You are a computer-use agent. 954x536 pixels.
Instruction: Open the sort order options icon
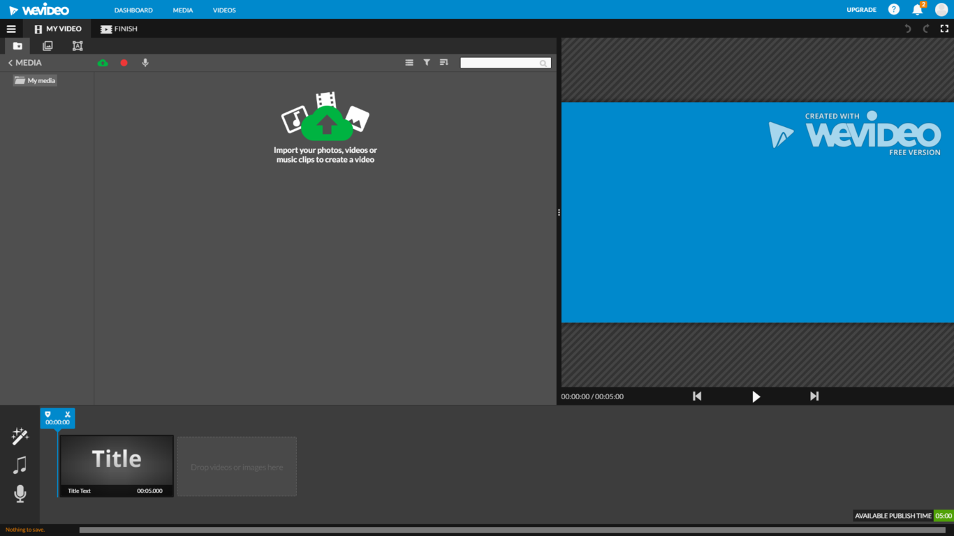[443, 63]
